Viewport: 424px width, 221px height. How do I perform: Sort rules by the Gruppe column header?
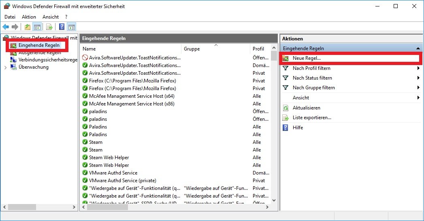pyautogui.click(x=192, y=49)
